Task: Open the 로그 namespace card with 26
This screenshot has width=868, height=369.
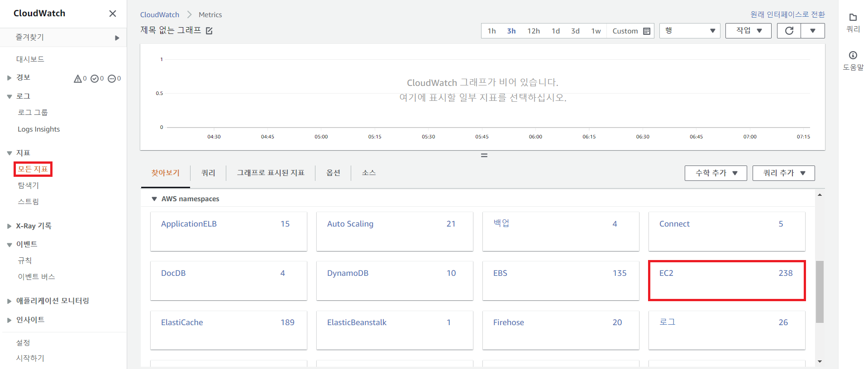Action: point(727,330)
